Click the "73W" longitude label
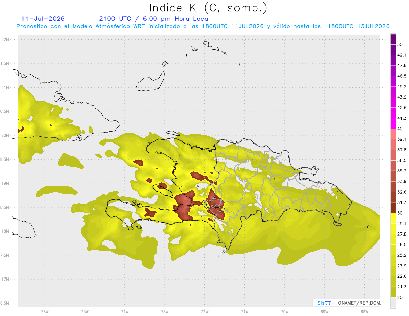The width and height of the screenshot is (409, 316). (x=165, y=312)
